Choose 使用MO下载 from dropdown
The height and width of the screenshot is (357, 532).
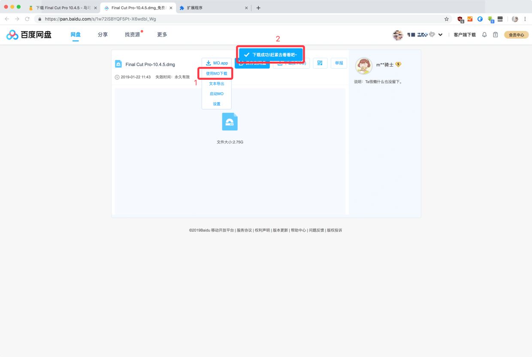(217, 73)
